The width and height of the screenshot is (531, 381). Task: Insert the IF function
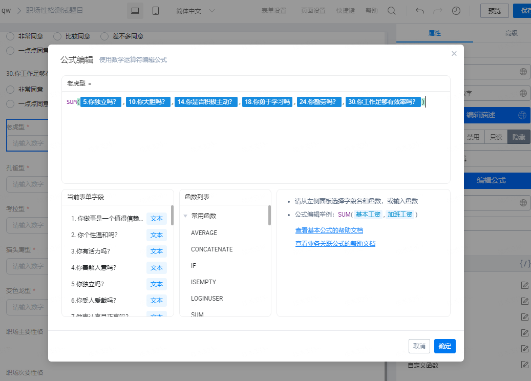tap(194, 265)
